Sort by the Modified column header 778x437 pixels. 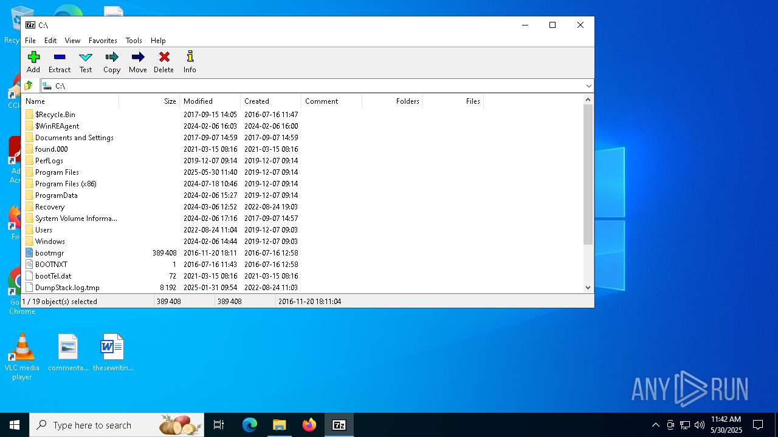pos(210,101)
